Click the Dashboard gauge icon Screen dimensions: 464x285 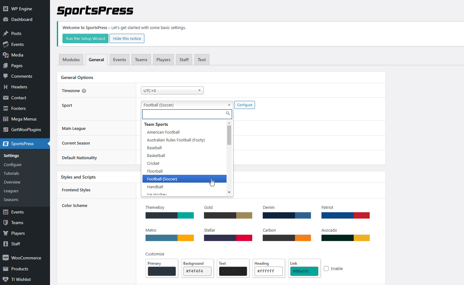pyautogui.click(x=6, y=19)
